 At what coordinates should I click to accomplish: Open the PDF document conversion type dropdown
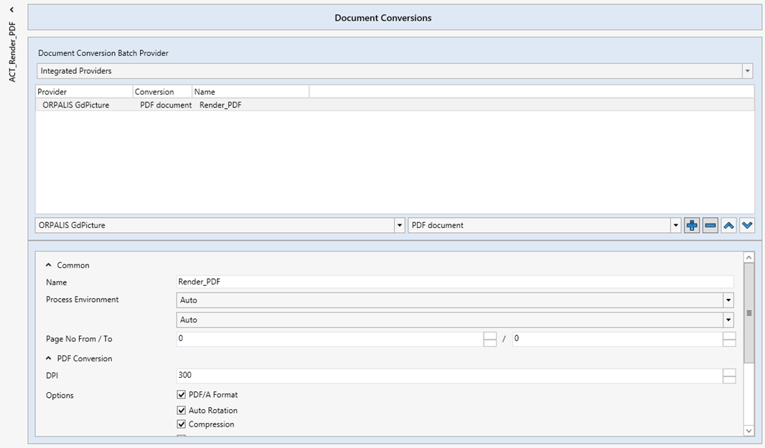pyautogui.click(x=675, y=224)
